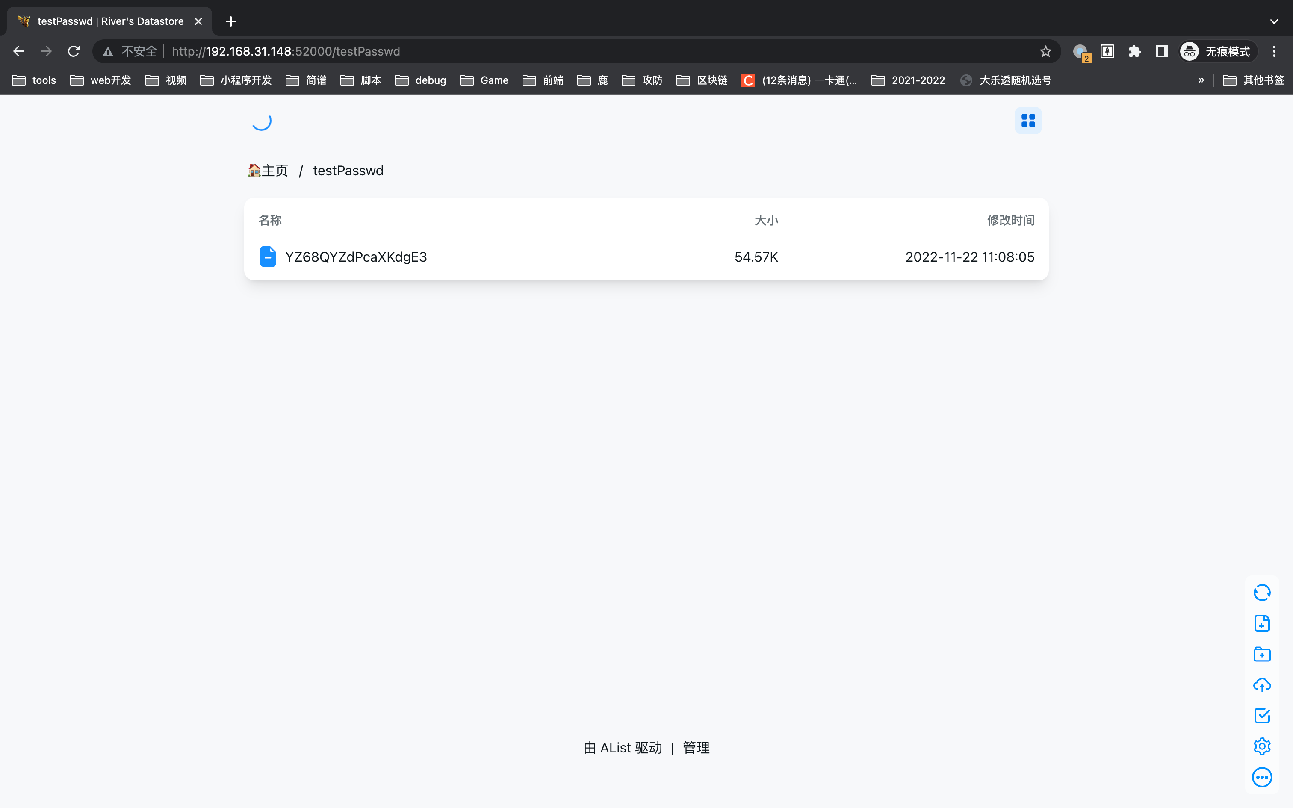
Task: Sort by 修改时间 column header
Action: [1010, 220]
